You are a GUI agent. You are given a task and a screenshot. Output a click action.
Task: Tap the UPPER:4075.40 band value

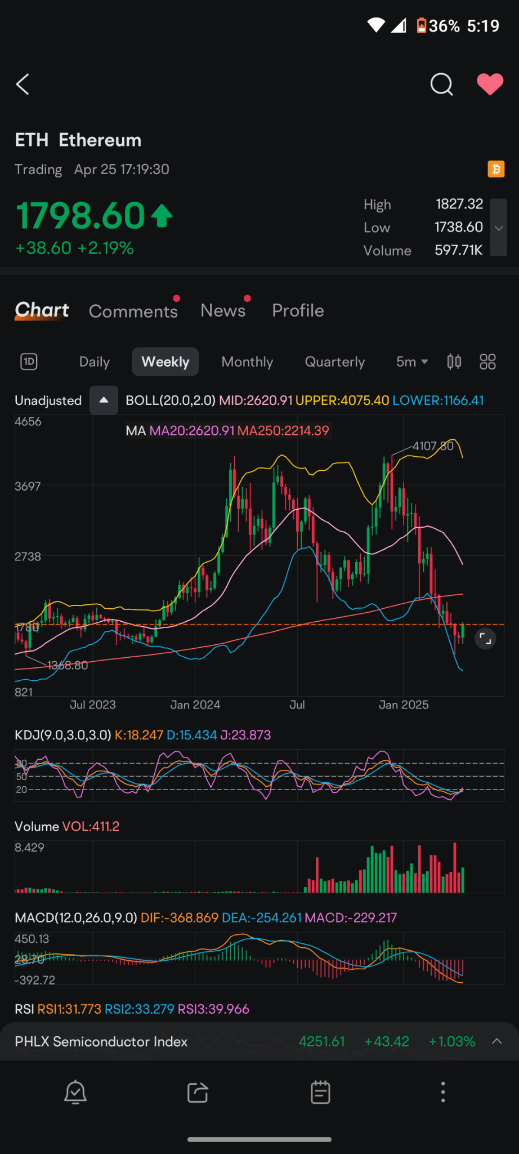pyautogui.click(x=342, y=400)
